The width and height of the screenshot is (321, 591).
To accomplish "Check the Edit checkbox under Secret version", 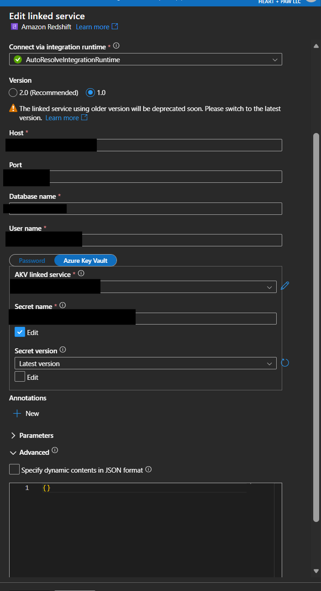I will point(20,377).
